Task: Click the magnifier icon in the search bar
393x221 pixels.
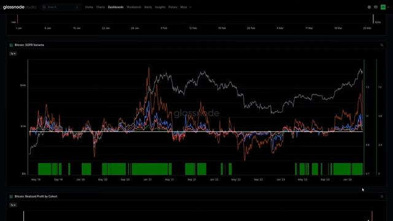Action: pos(44,7)
